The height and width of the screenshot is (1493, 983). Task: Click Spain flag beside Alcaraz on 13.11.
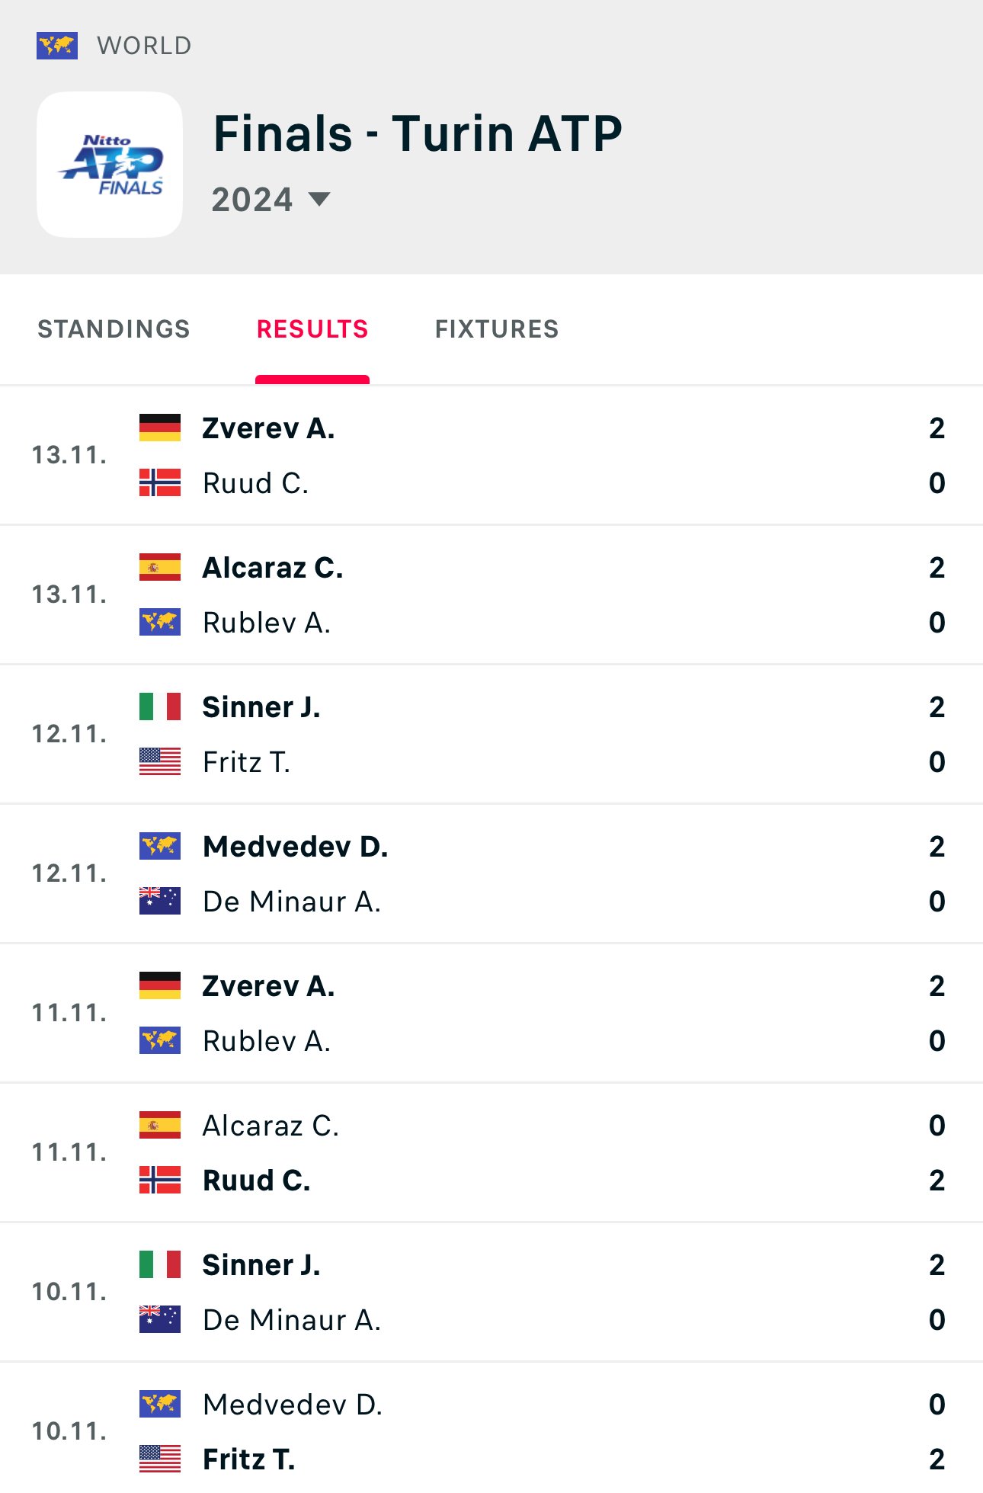pos(160,567)
